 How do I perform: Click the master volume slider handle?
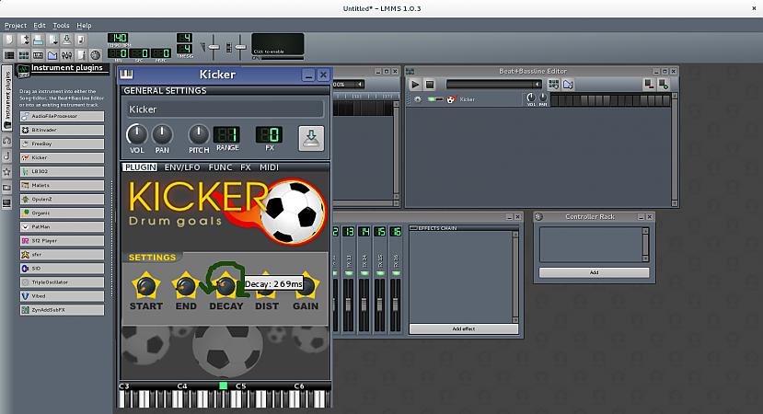coord(214,47)
